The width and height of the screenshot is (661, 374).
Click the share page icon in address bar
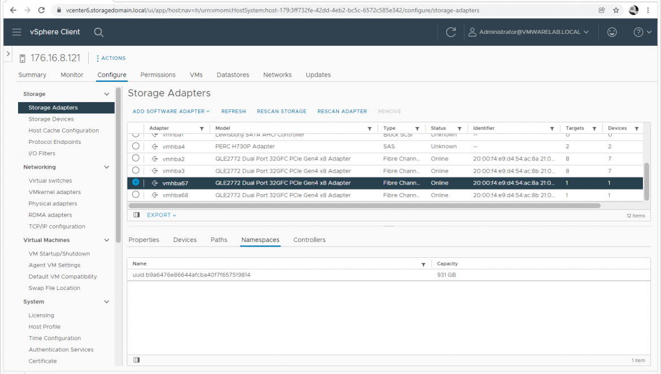point(602,10)
